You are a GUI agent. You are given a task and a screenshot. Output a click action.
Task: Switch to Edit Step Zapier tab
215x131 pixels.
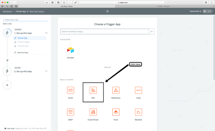click(67, 6)
